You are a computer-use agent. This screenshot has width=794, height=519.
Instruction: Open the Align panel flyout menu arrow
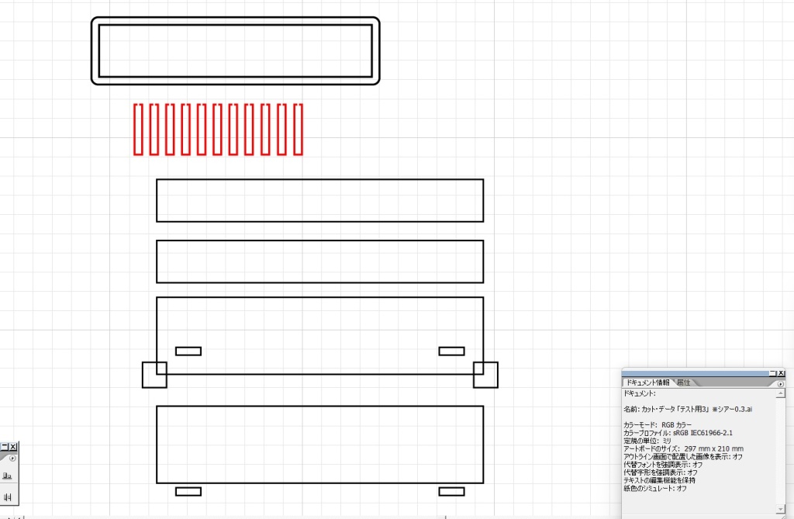click(x=13, y=458)
